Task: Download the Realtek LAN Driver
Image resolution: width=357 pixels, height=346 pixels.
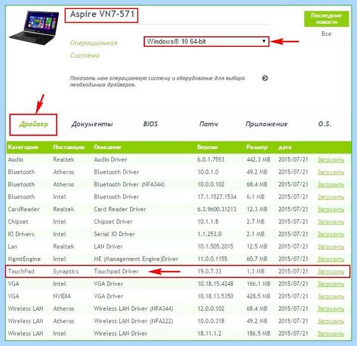Action: 331,247
